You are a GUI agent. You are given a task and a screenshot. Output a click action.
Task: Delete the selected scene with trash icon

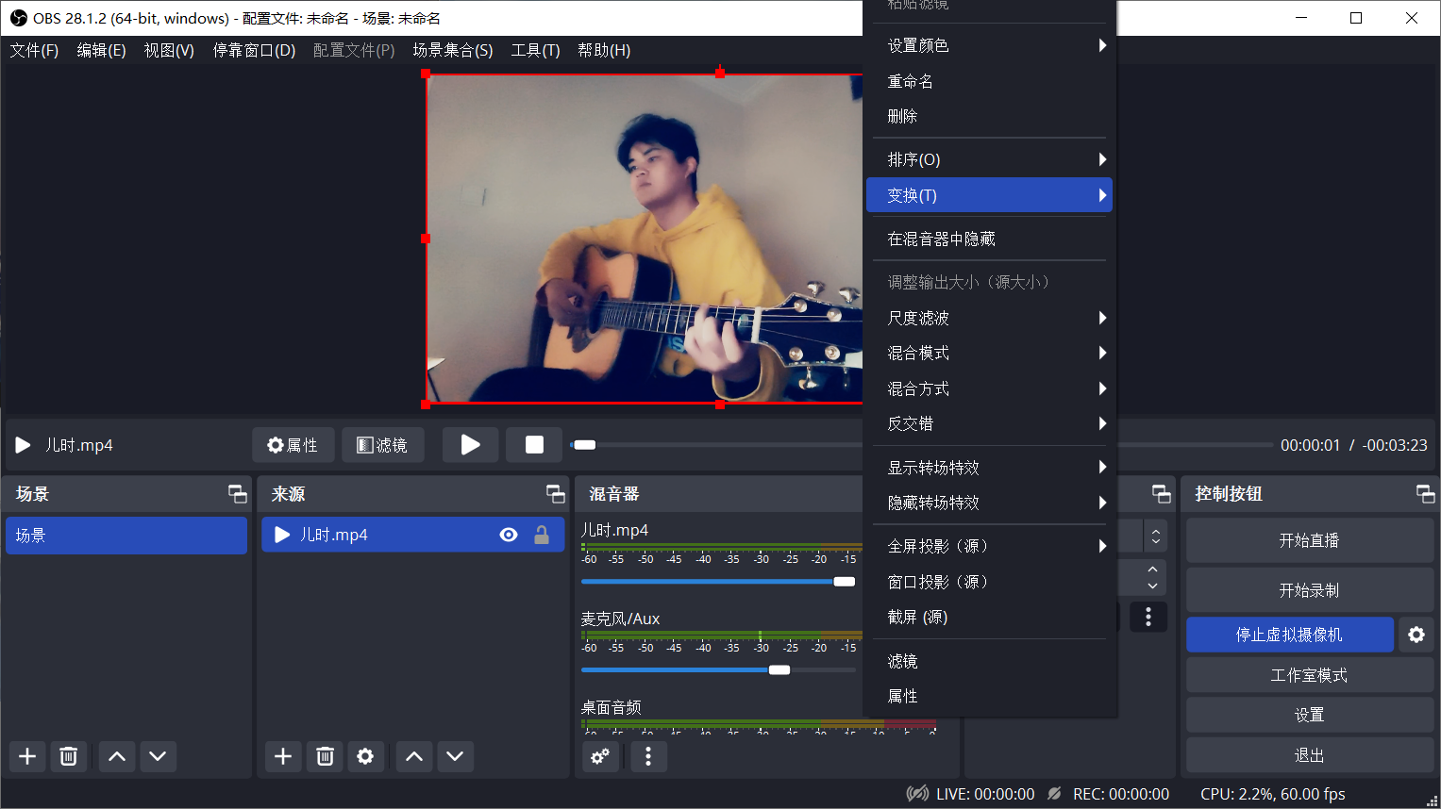click(69, 756)
